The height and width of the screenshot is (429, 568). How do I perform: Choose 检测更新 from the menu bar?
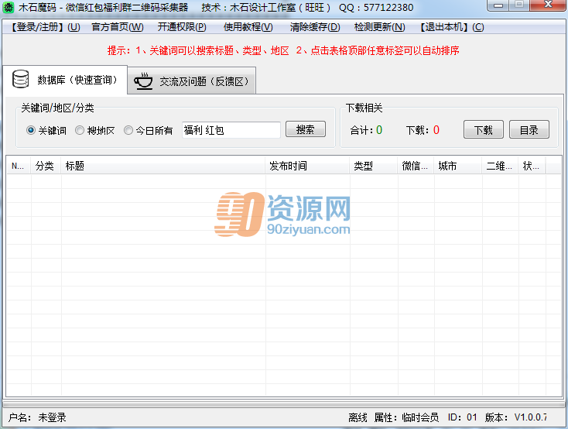point(379,27)
